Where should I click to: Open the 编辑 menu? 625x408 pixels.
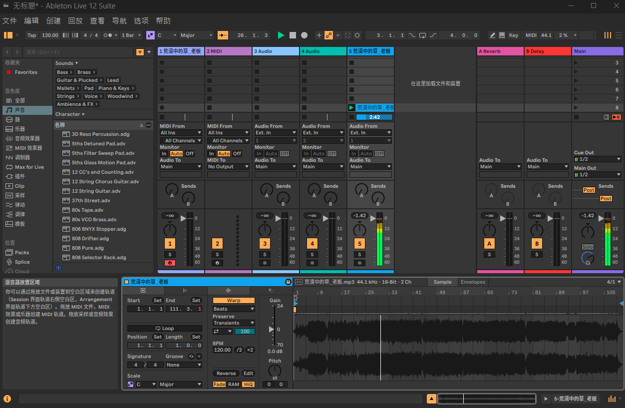(x=31, y=20)
